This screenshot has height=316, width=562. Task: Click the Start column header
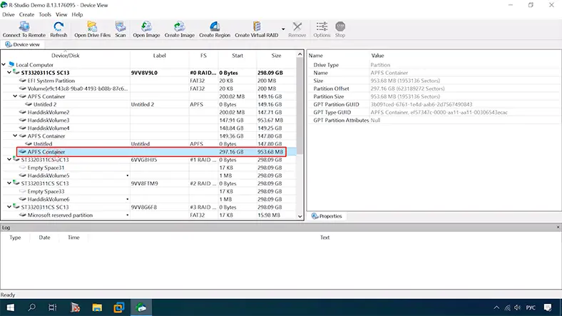(237, 56)
